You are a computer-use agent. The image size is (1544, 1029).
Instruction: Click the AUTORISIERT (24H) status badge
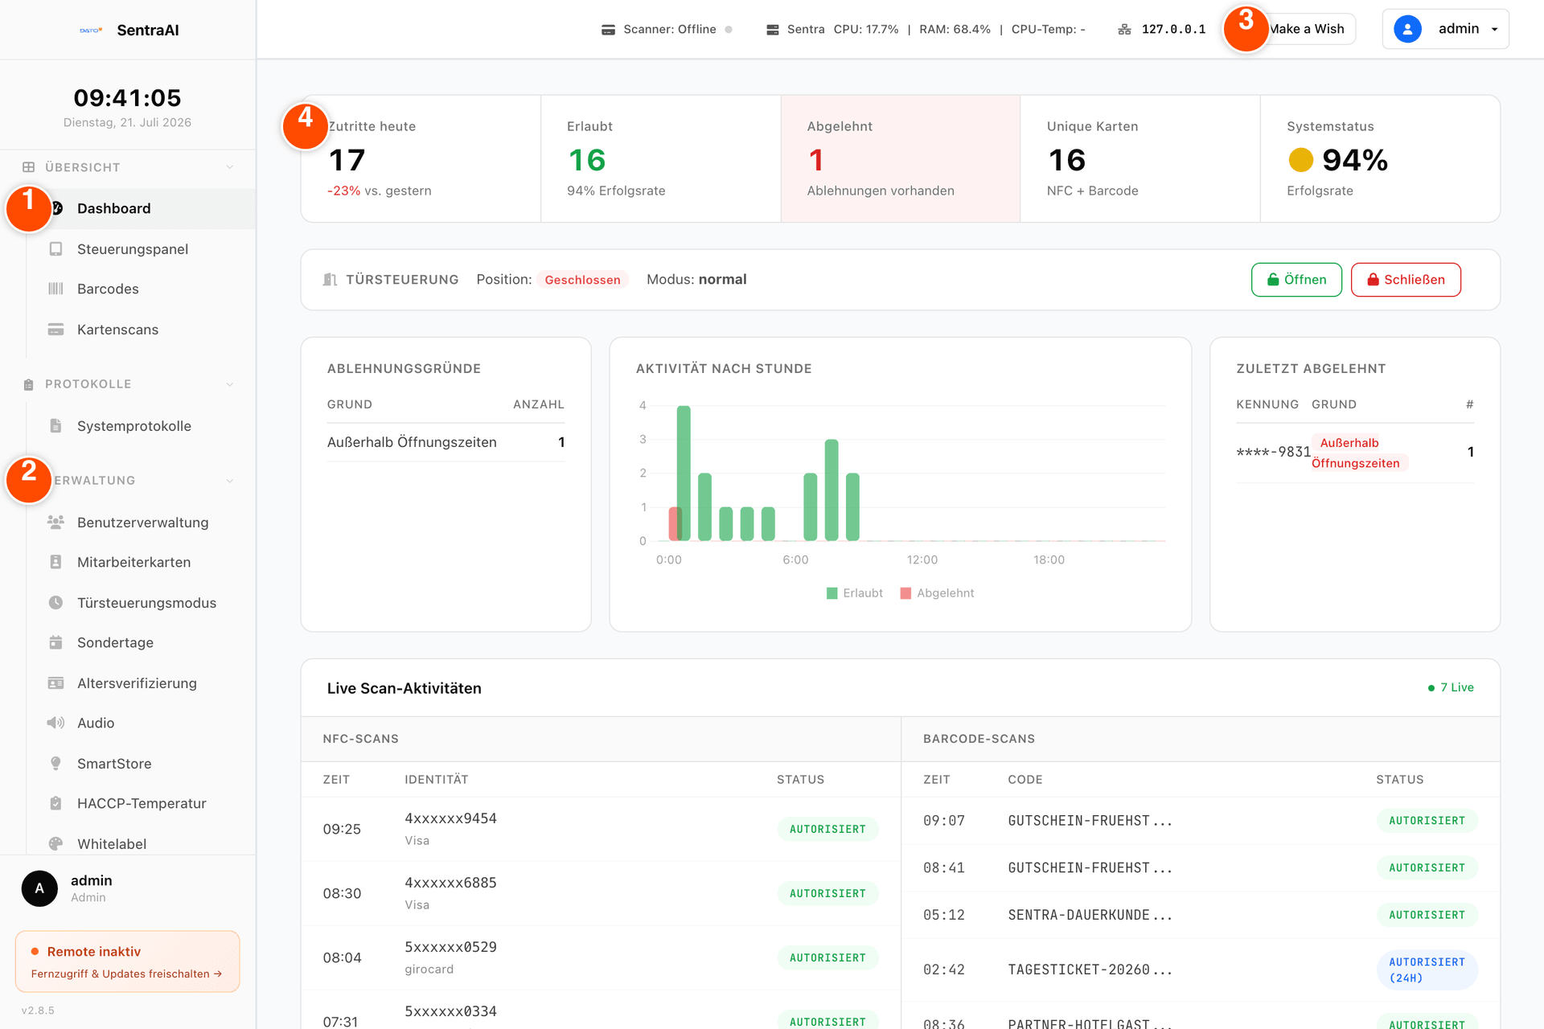point(1427,970)
